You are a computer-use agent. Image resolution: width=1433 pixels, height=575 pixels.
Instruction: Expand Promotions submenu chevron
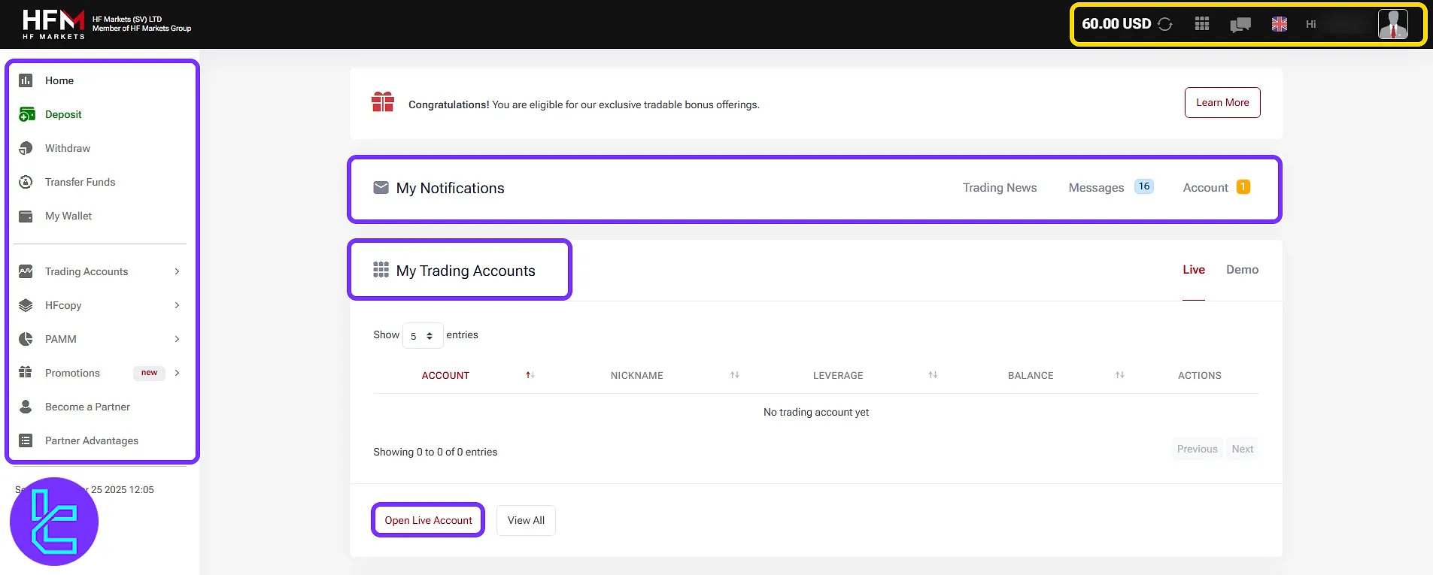click(x=177, y=373)
